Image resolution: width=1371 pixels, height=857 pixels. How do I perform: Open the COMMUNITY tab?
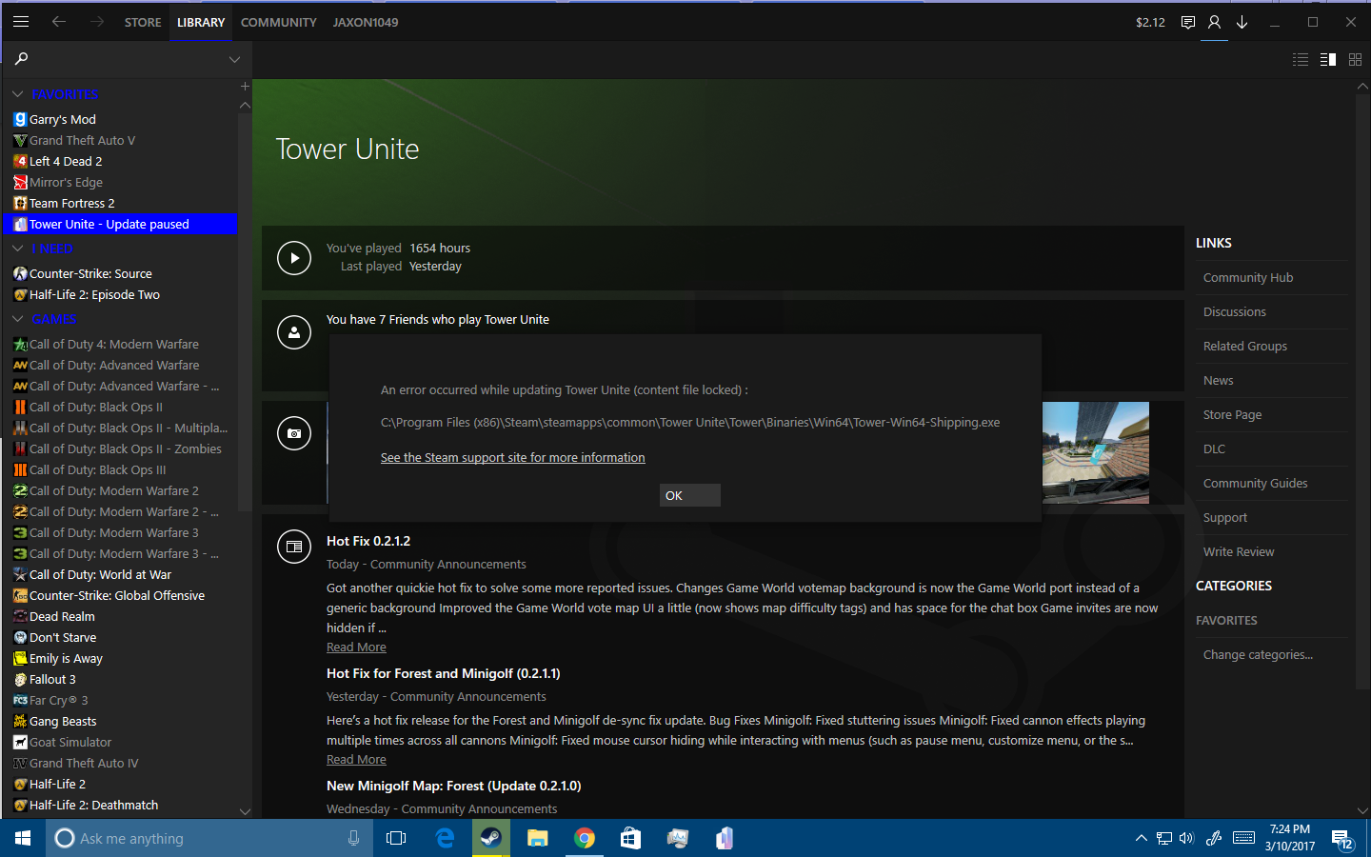coord(279,22)
